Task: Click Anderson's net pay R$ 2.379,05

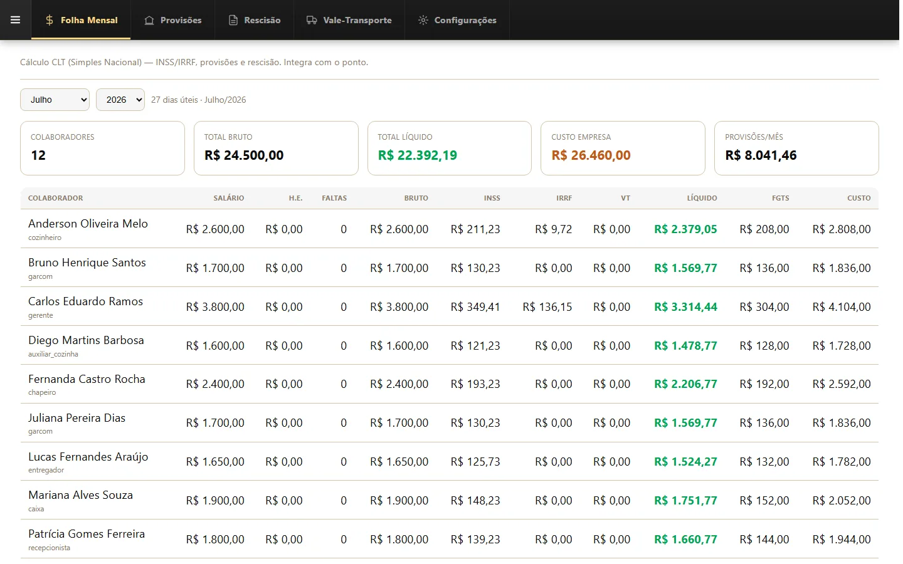Action: 685,229
